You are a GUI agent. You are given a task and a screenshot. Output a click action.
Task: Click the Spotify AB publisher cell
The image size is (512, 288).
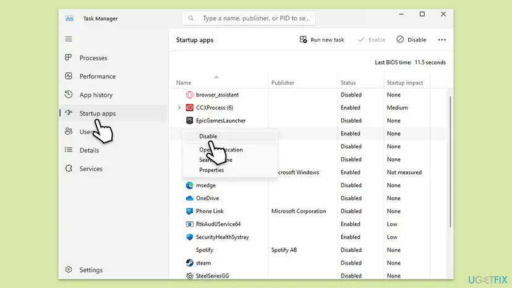[284, 250]
